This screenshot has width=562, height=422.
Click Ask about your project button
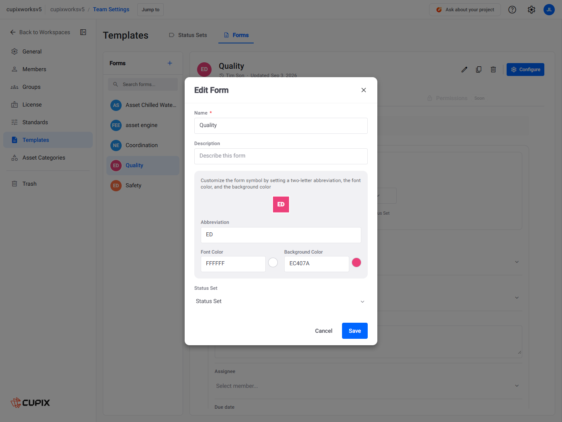(465, 10)
